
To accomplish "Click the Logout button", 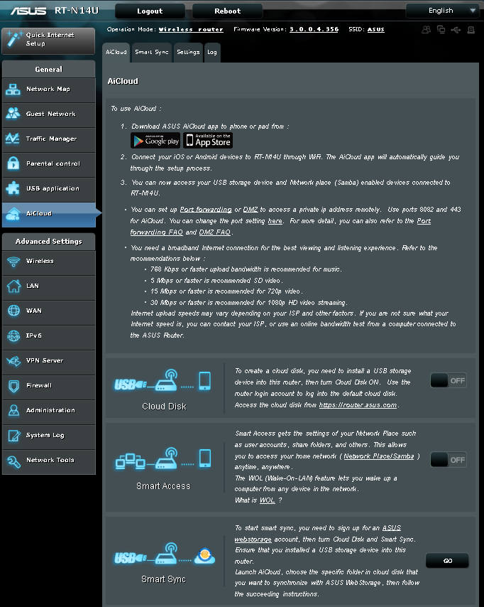I will [x=150, y=11].
